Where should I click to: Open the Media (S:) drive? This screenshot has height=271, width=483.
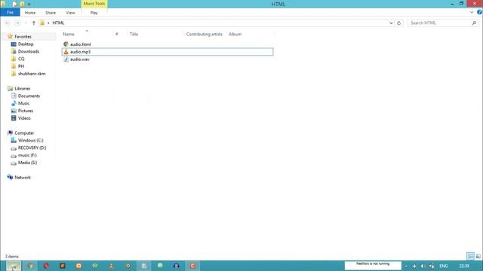pyautogui.click(x=27, y=163)
